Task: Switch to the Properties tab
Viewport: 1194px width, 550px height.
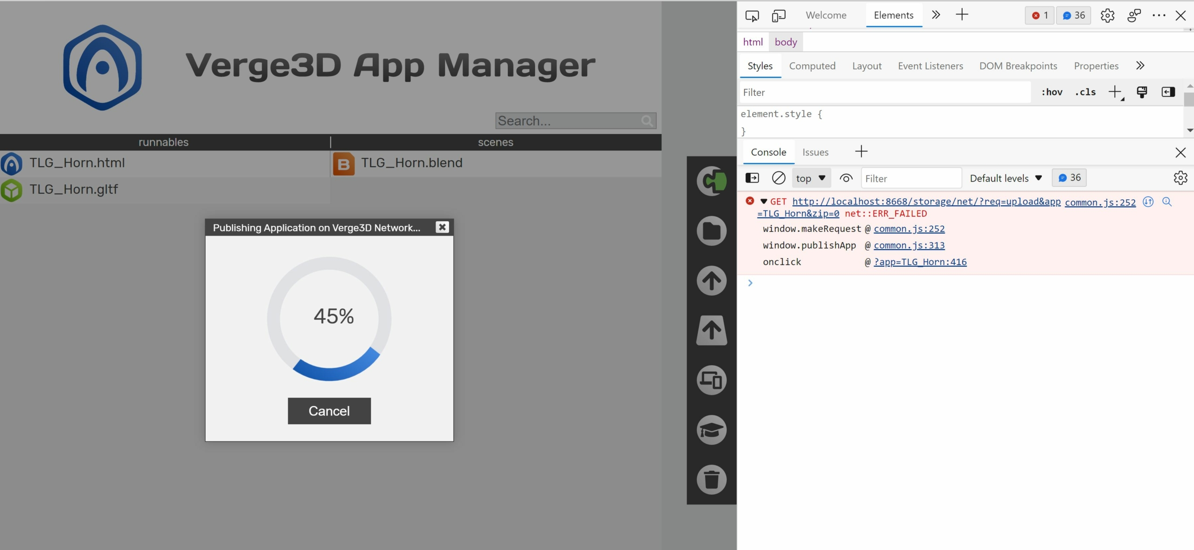Action: click(1096, 66)
